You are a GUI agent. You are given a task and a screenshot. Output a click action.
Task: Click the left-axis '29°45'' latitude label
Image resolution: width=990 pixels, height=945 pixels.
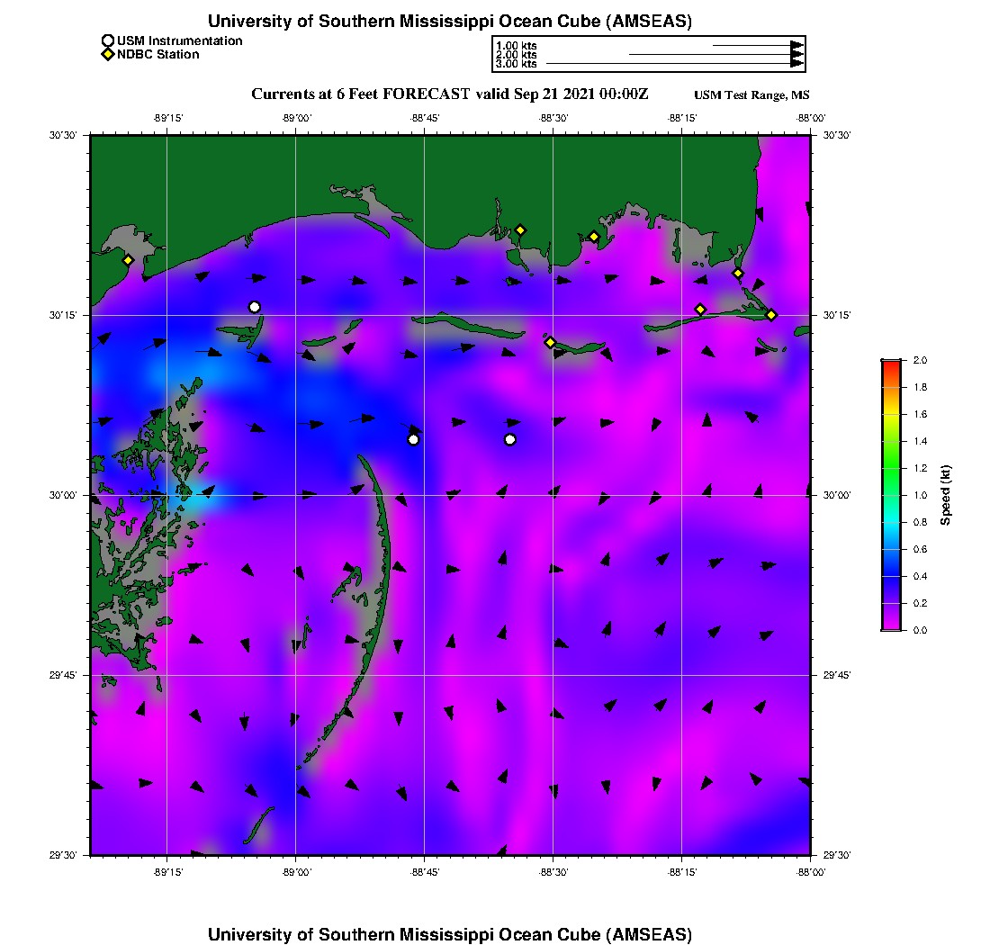[x=63, y=676]
